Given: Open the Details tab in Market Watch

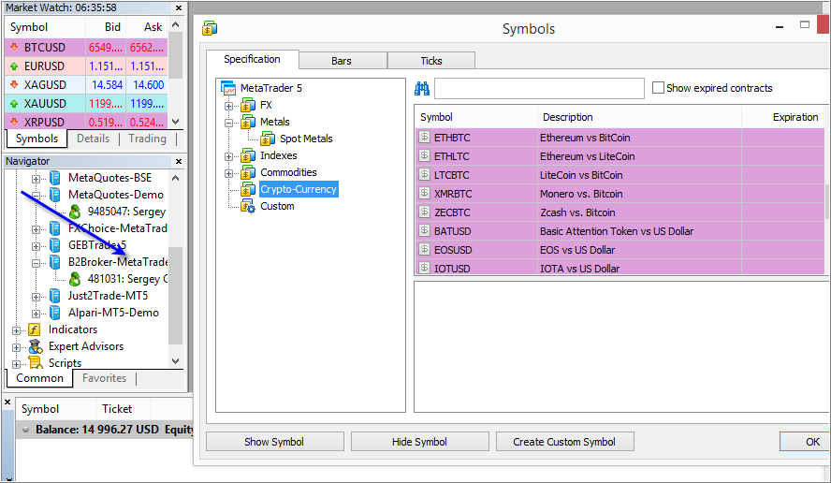Looking at the screenshot, I should [x=93, y=139].
